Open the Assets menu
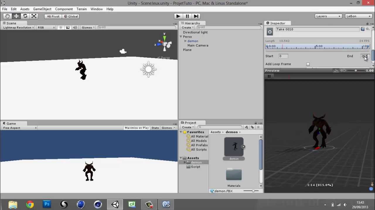This screenshot has width=375, height=210. (x=25, y=9)
